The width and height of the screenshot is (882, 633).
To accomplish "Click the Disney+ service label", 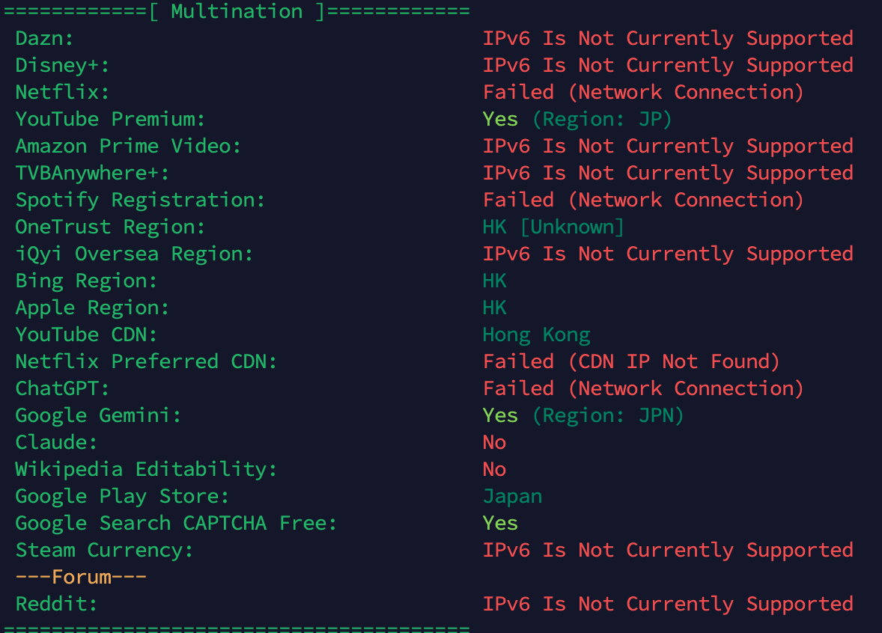I will tap(62, 65).
